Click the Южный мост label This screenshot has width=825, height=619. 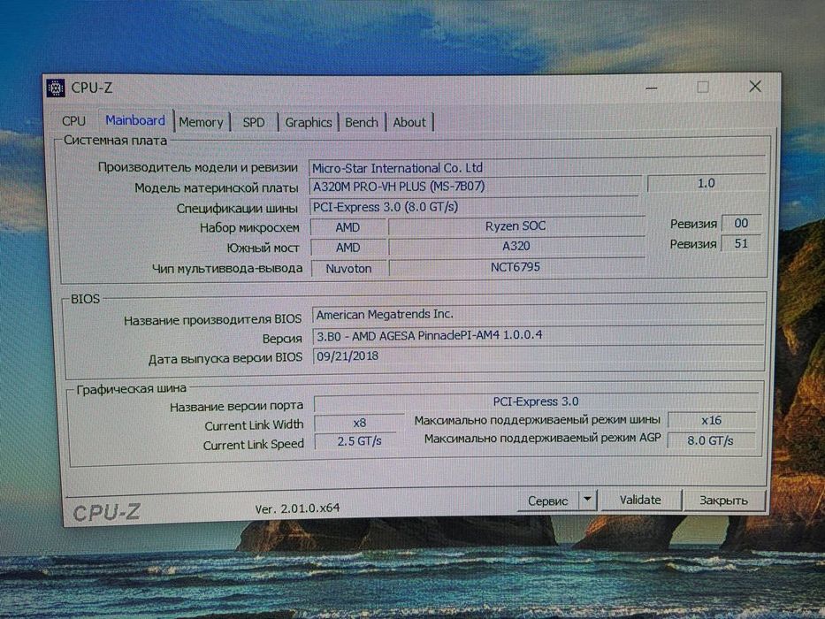[x=264, y=248]
